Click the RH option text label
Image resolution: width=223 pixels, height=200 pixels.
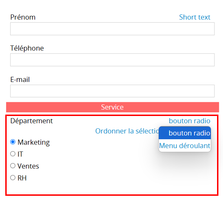(x=22, y=178)
